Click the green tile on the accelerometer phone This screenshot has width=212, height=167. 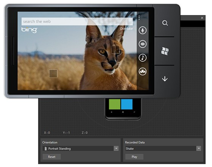114,104
